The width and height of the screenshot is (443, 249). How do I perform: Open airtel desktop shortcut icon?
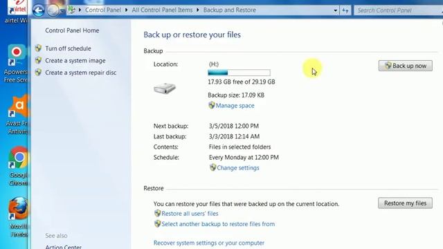pos(17,12)
